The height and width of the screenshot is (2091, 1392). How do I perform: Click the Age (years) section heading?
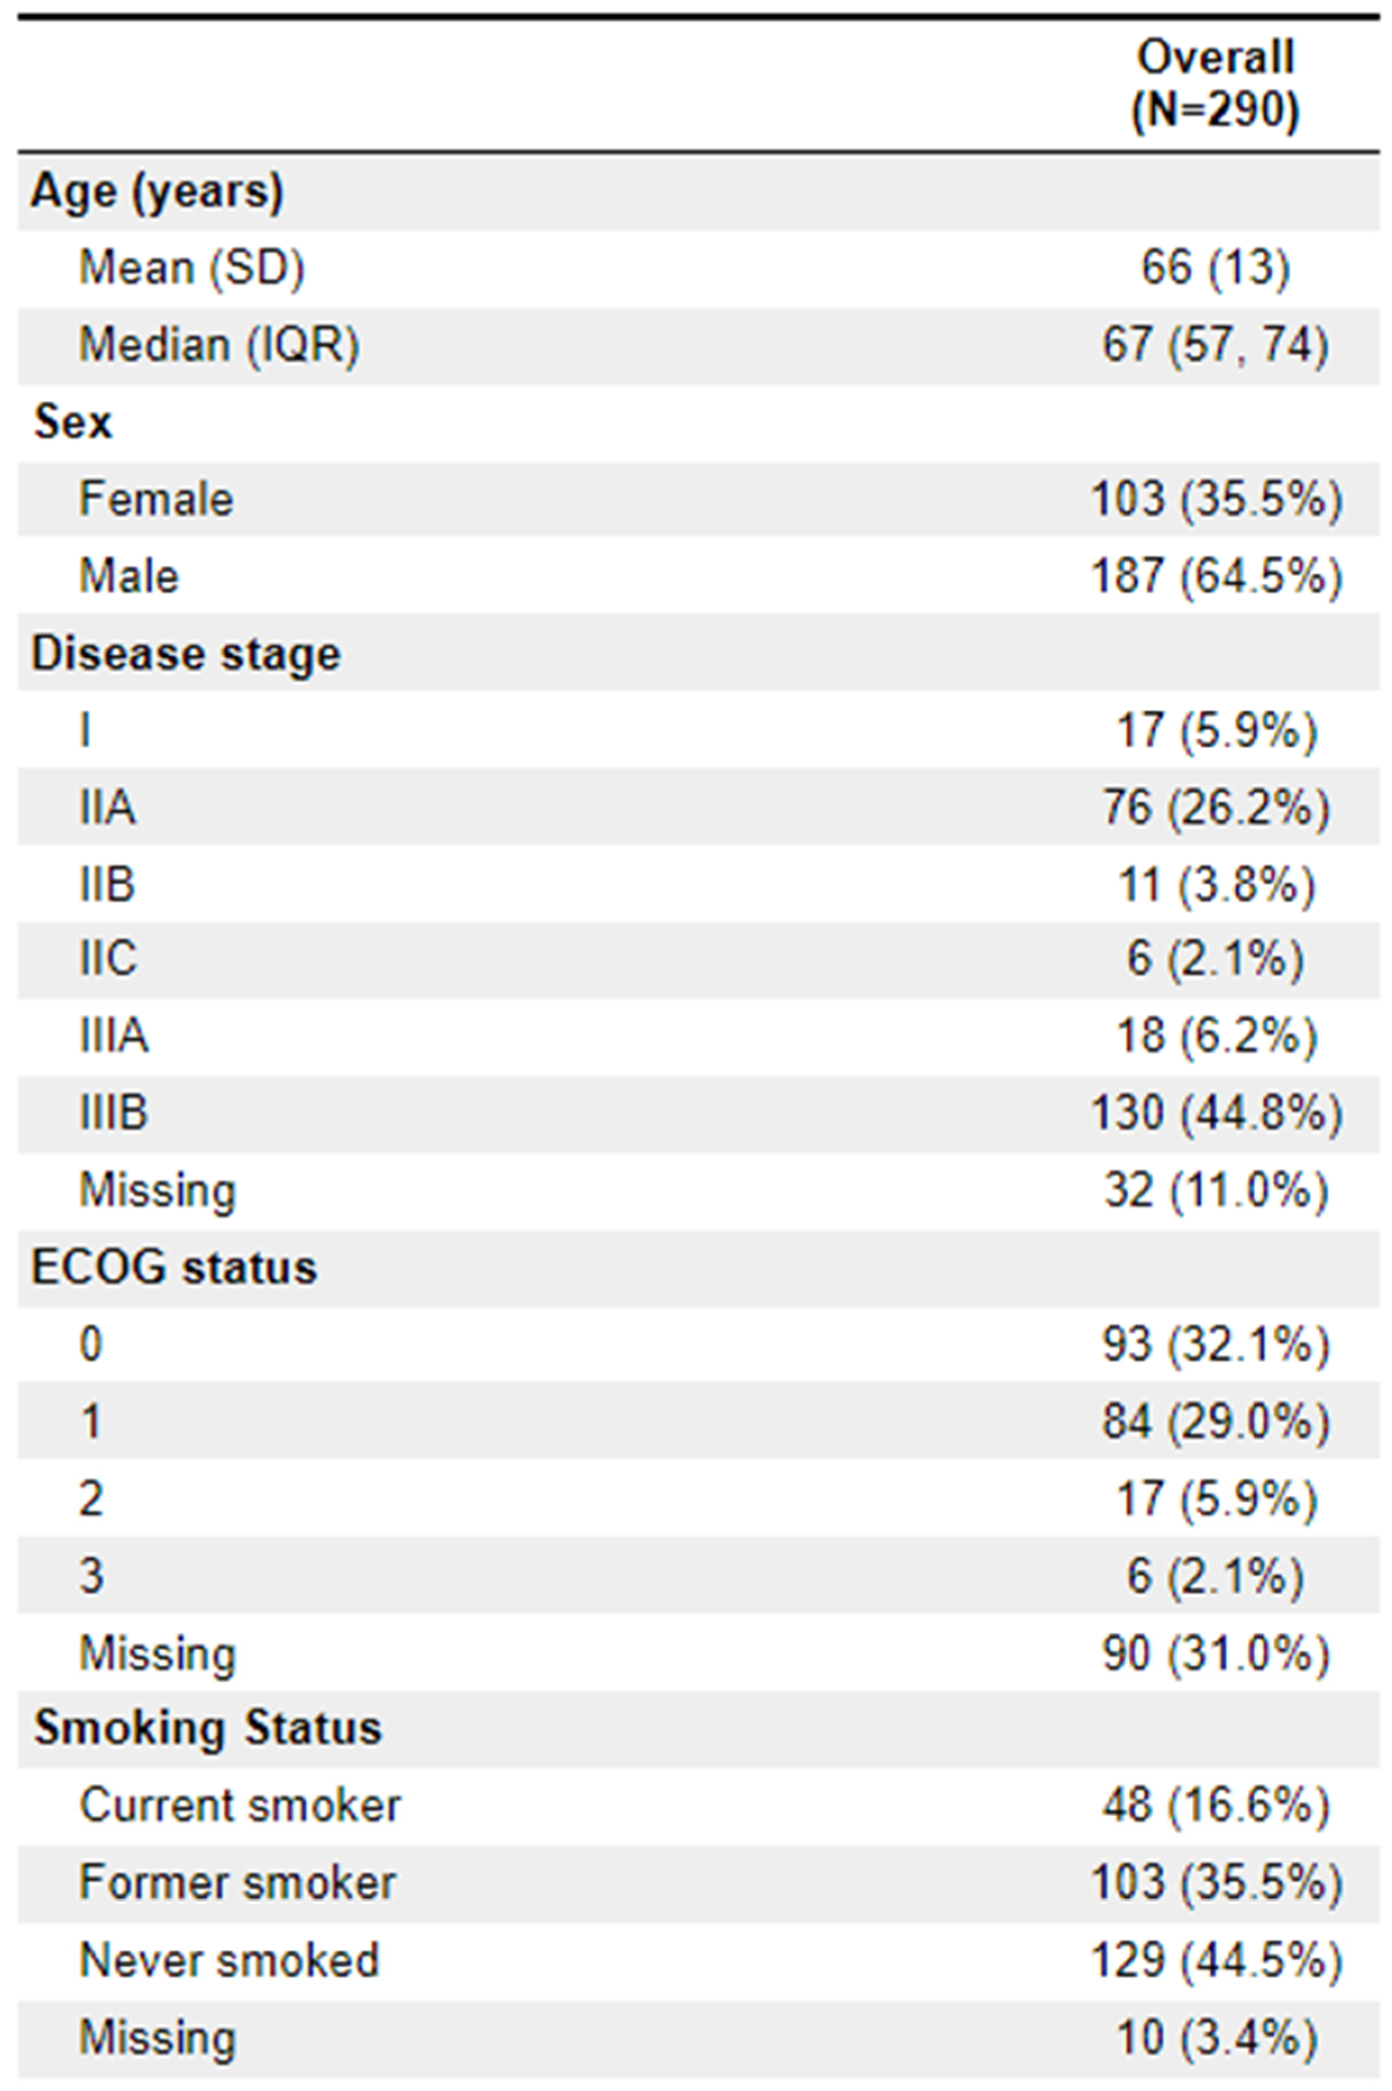coord(157,191)
